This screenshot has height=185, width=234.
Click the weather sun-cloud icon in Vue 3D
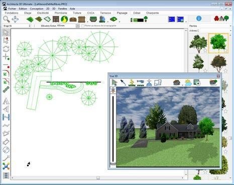(188, 83)
